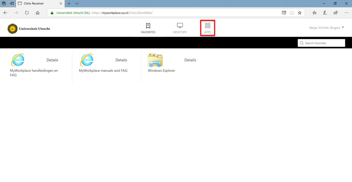Open the FAVORITES section
352x182 pixels.
[x=148, y=28]
